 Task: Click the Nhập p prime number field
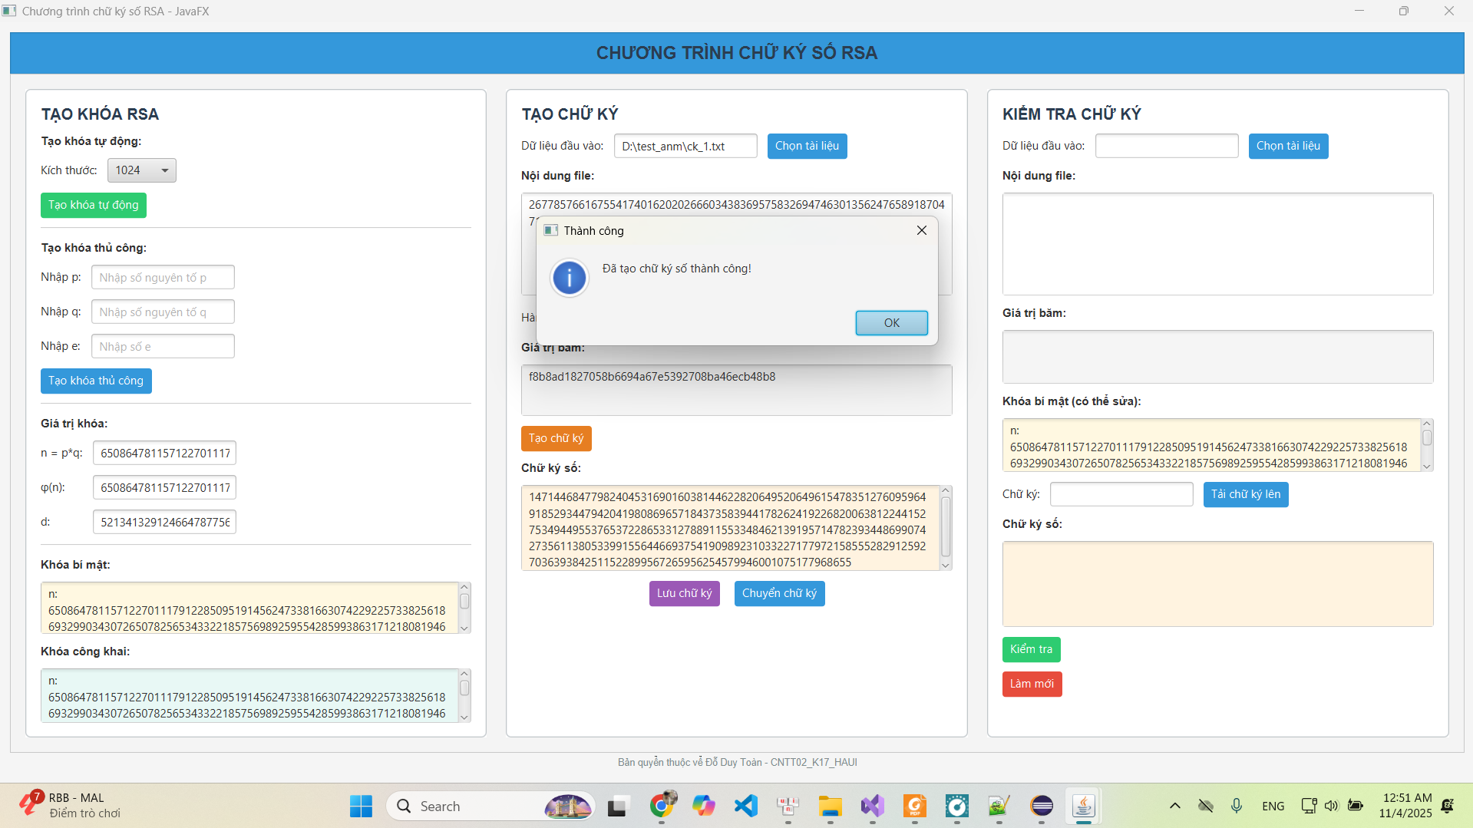[163, 278]
